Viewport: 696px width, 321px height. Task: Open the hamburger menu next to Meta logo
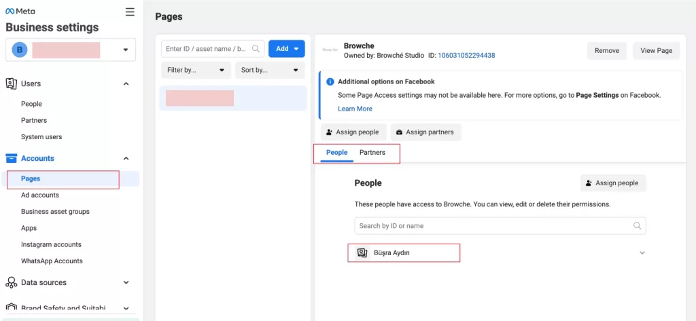[130, 12]
